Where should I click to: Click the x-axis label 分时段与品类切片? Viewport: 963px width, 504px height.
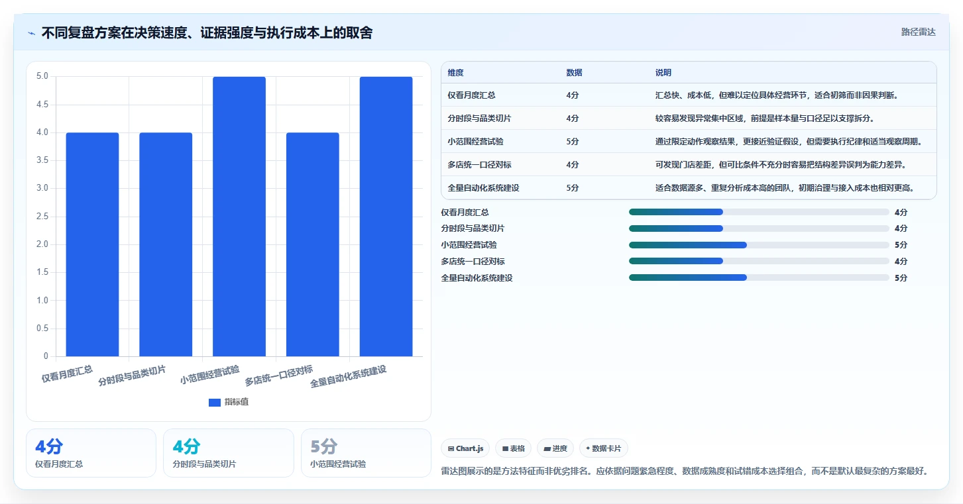(132, 376)
